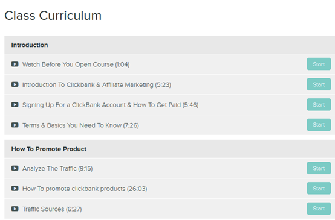The image size is (335, 220).
Task: Open Terms & Basics You Need To Know link
Action: [80, 125]
